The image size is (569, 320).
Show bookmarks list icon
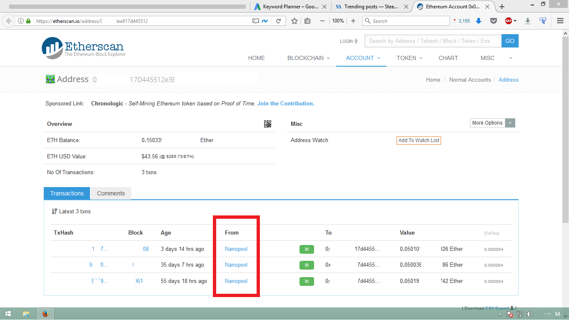(x=307, y=21)
